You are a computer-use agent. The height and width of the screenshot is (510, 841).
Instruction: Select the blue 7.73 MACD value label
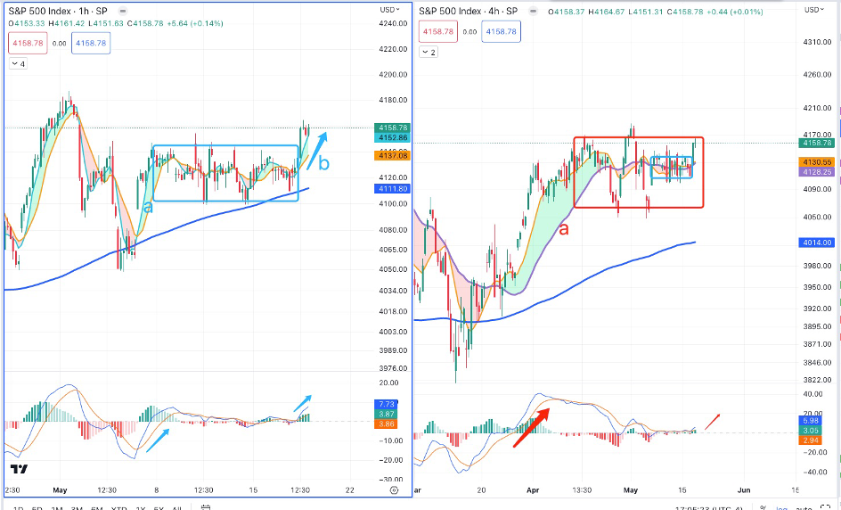point(386,404)
